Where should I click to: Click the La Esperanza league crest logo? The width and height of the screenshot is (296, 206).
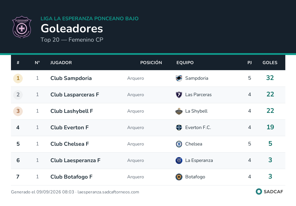coord(22,27)
